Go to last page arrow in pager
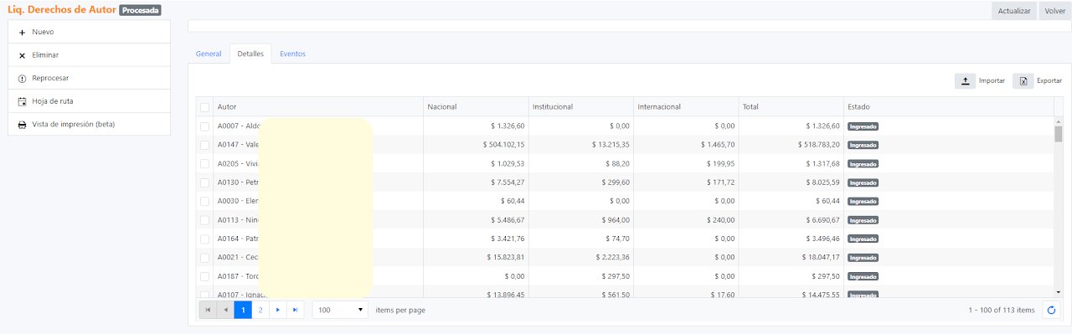 295,310
